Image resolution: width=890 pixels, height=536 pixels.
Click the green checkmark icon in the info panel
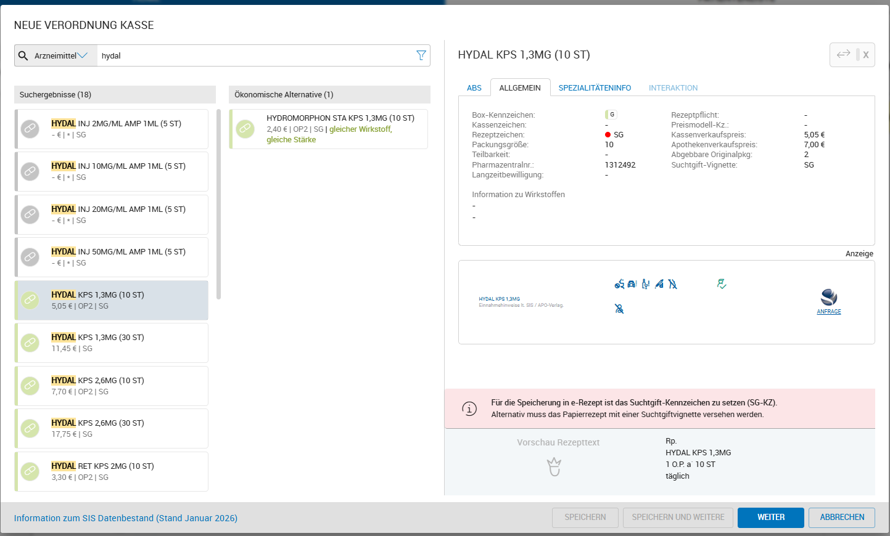pos(722,284)
